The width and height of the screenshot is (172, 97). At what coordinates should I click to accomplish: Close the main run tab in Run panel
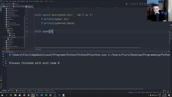pyautogui.click(x=13, y=51)
